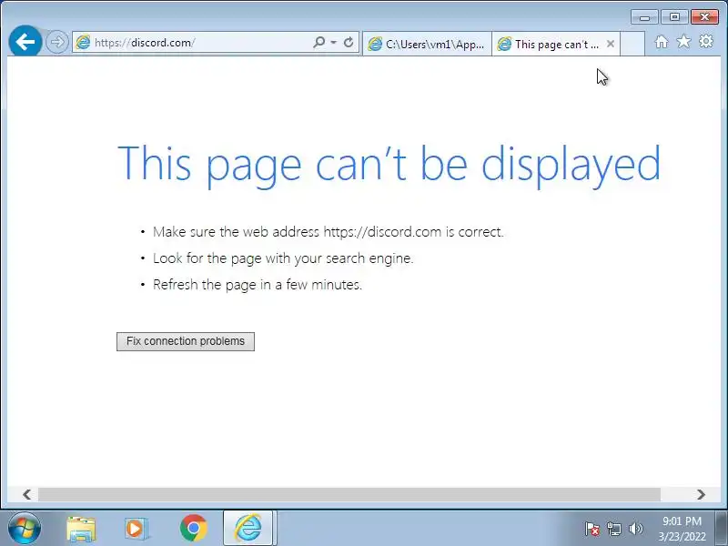Viewport: 728px width, 546px height.
Task: Restore down the Internet Explorer window
Action: coord(674,17)
